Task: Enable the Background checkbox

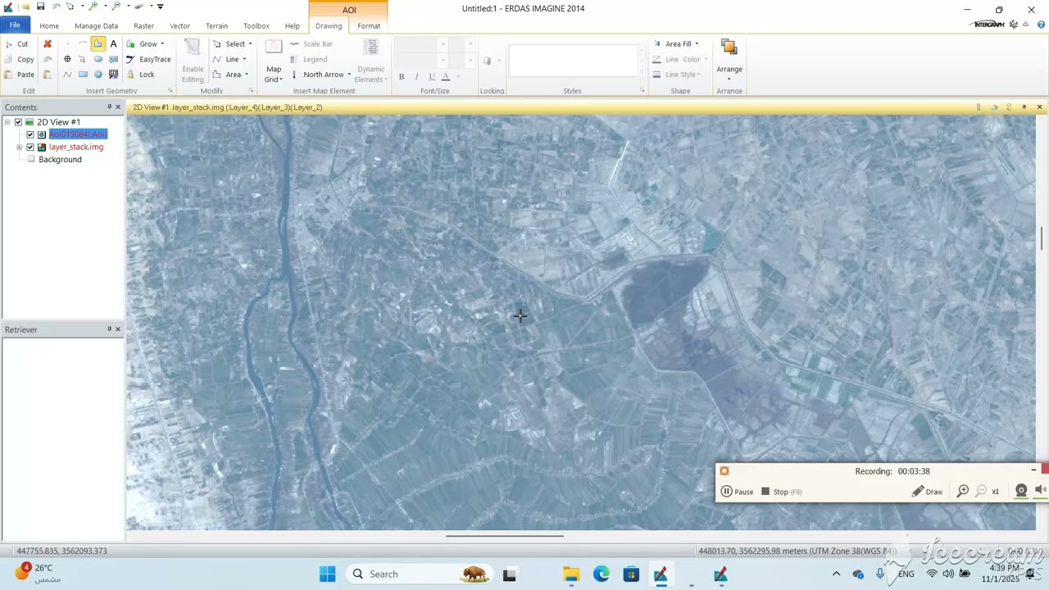Action: click(x=31, y=160)
